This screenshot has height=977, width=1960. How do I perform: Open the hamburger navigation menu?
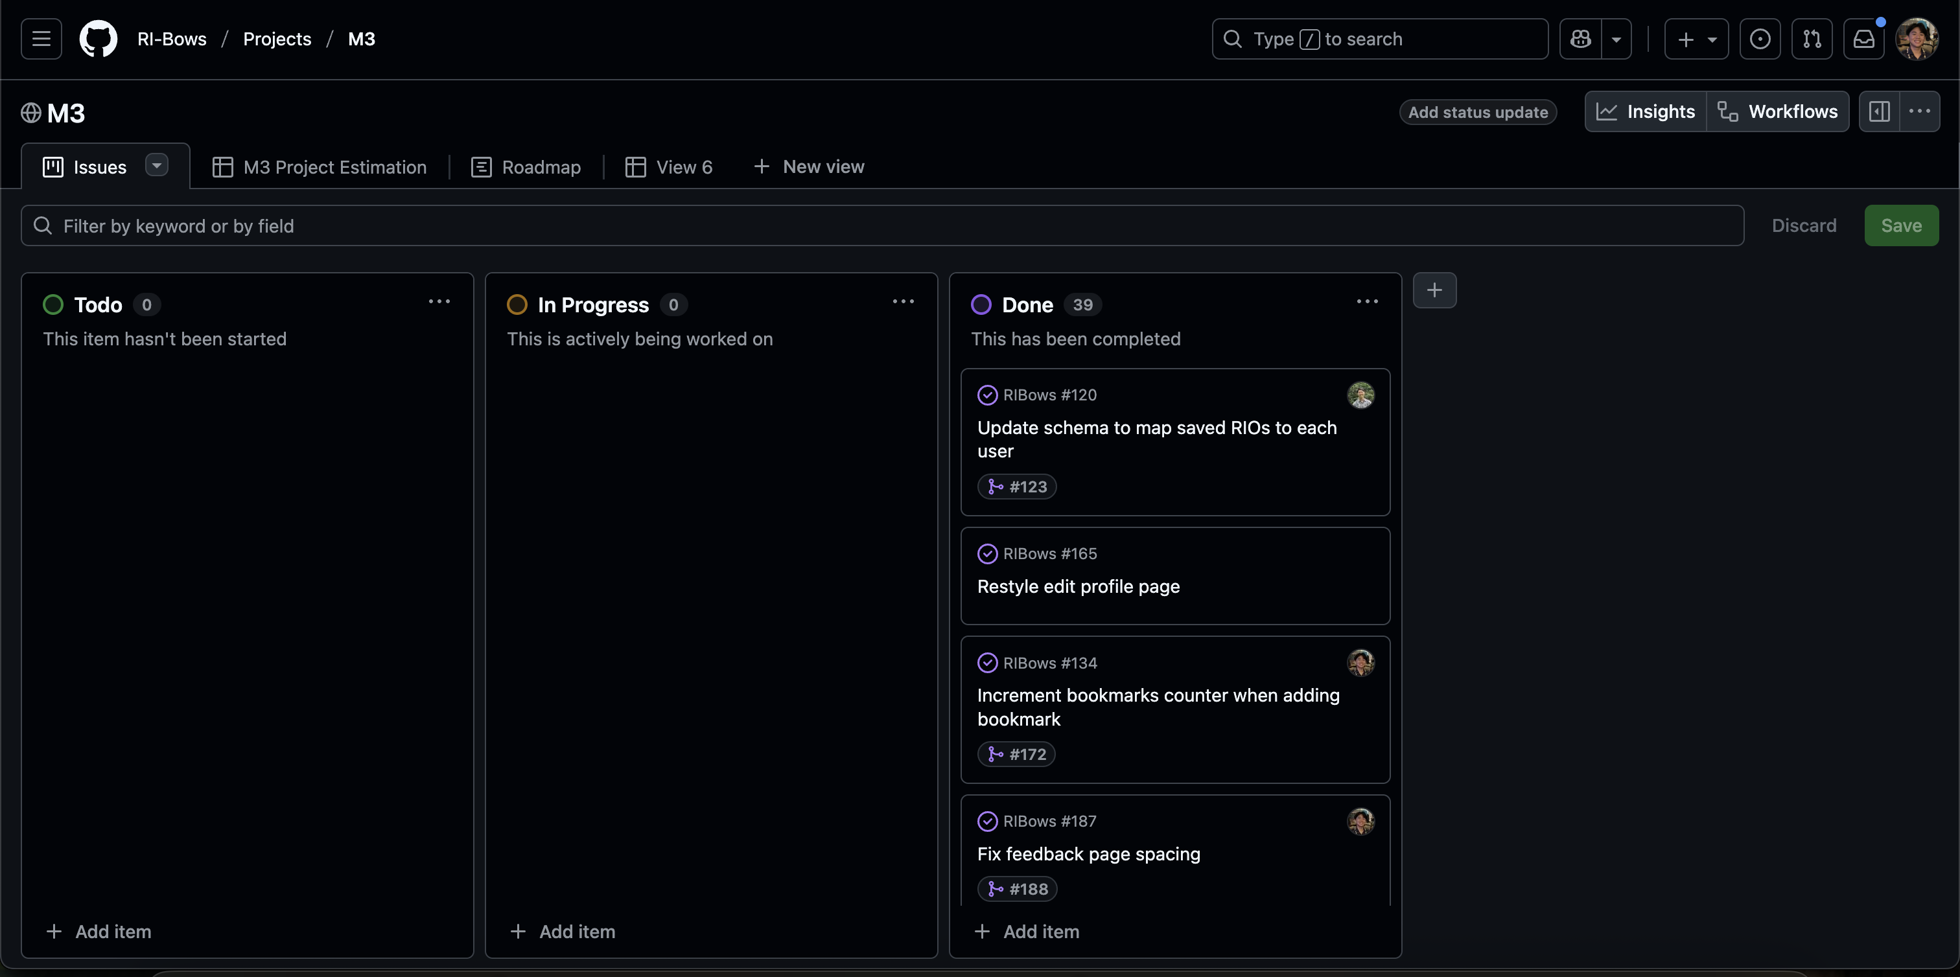41,39
